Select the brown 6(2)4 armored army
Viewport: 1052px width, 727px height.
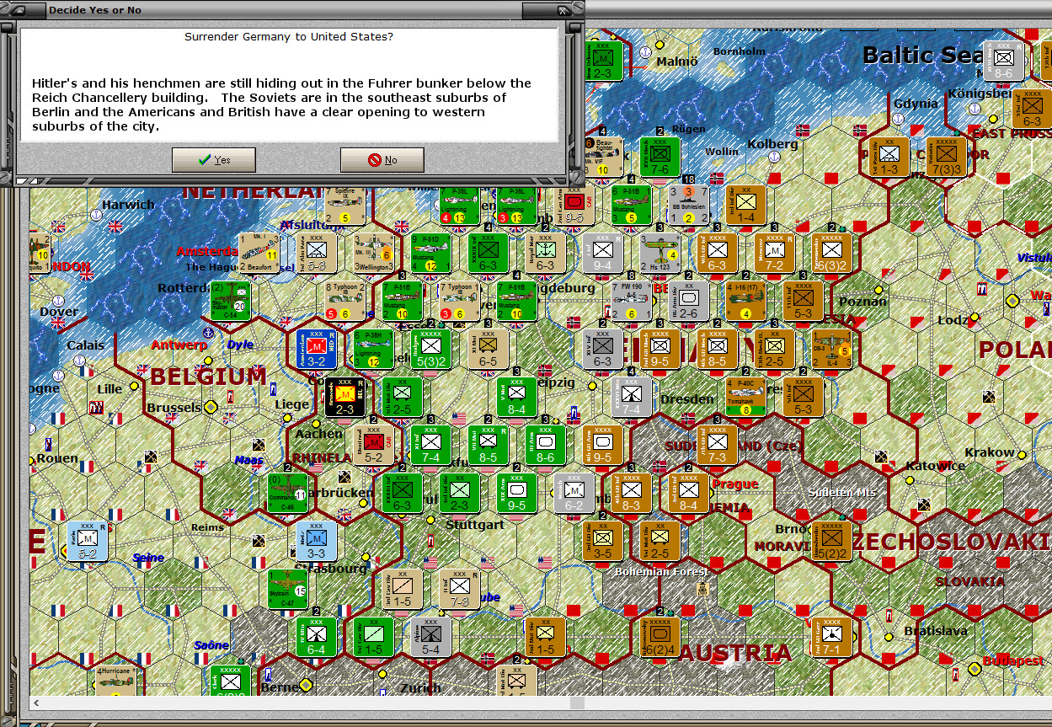(x=660, y=637)
